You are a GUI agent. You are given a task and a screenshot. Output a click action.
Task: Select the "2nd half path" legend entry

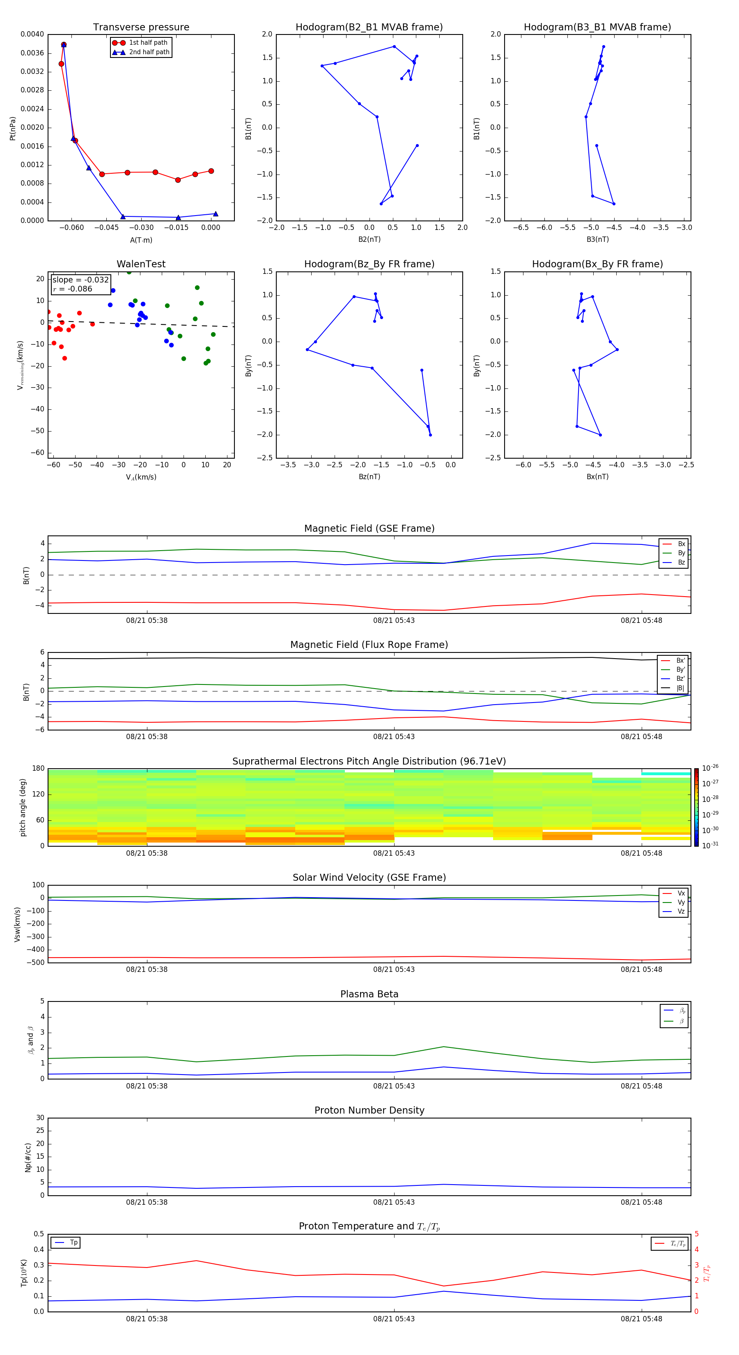click(141, 52)
